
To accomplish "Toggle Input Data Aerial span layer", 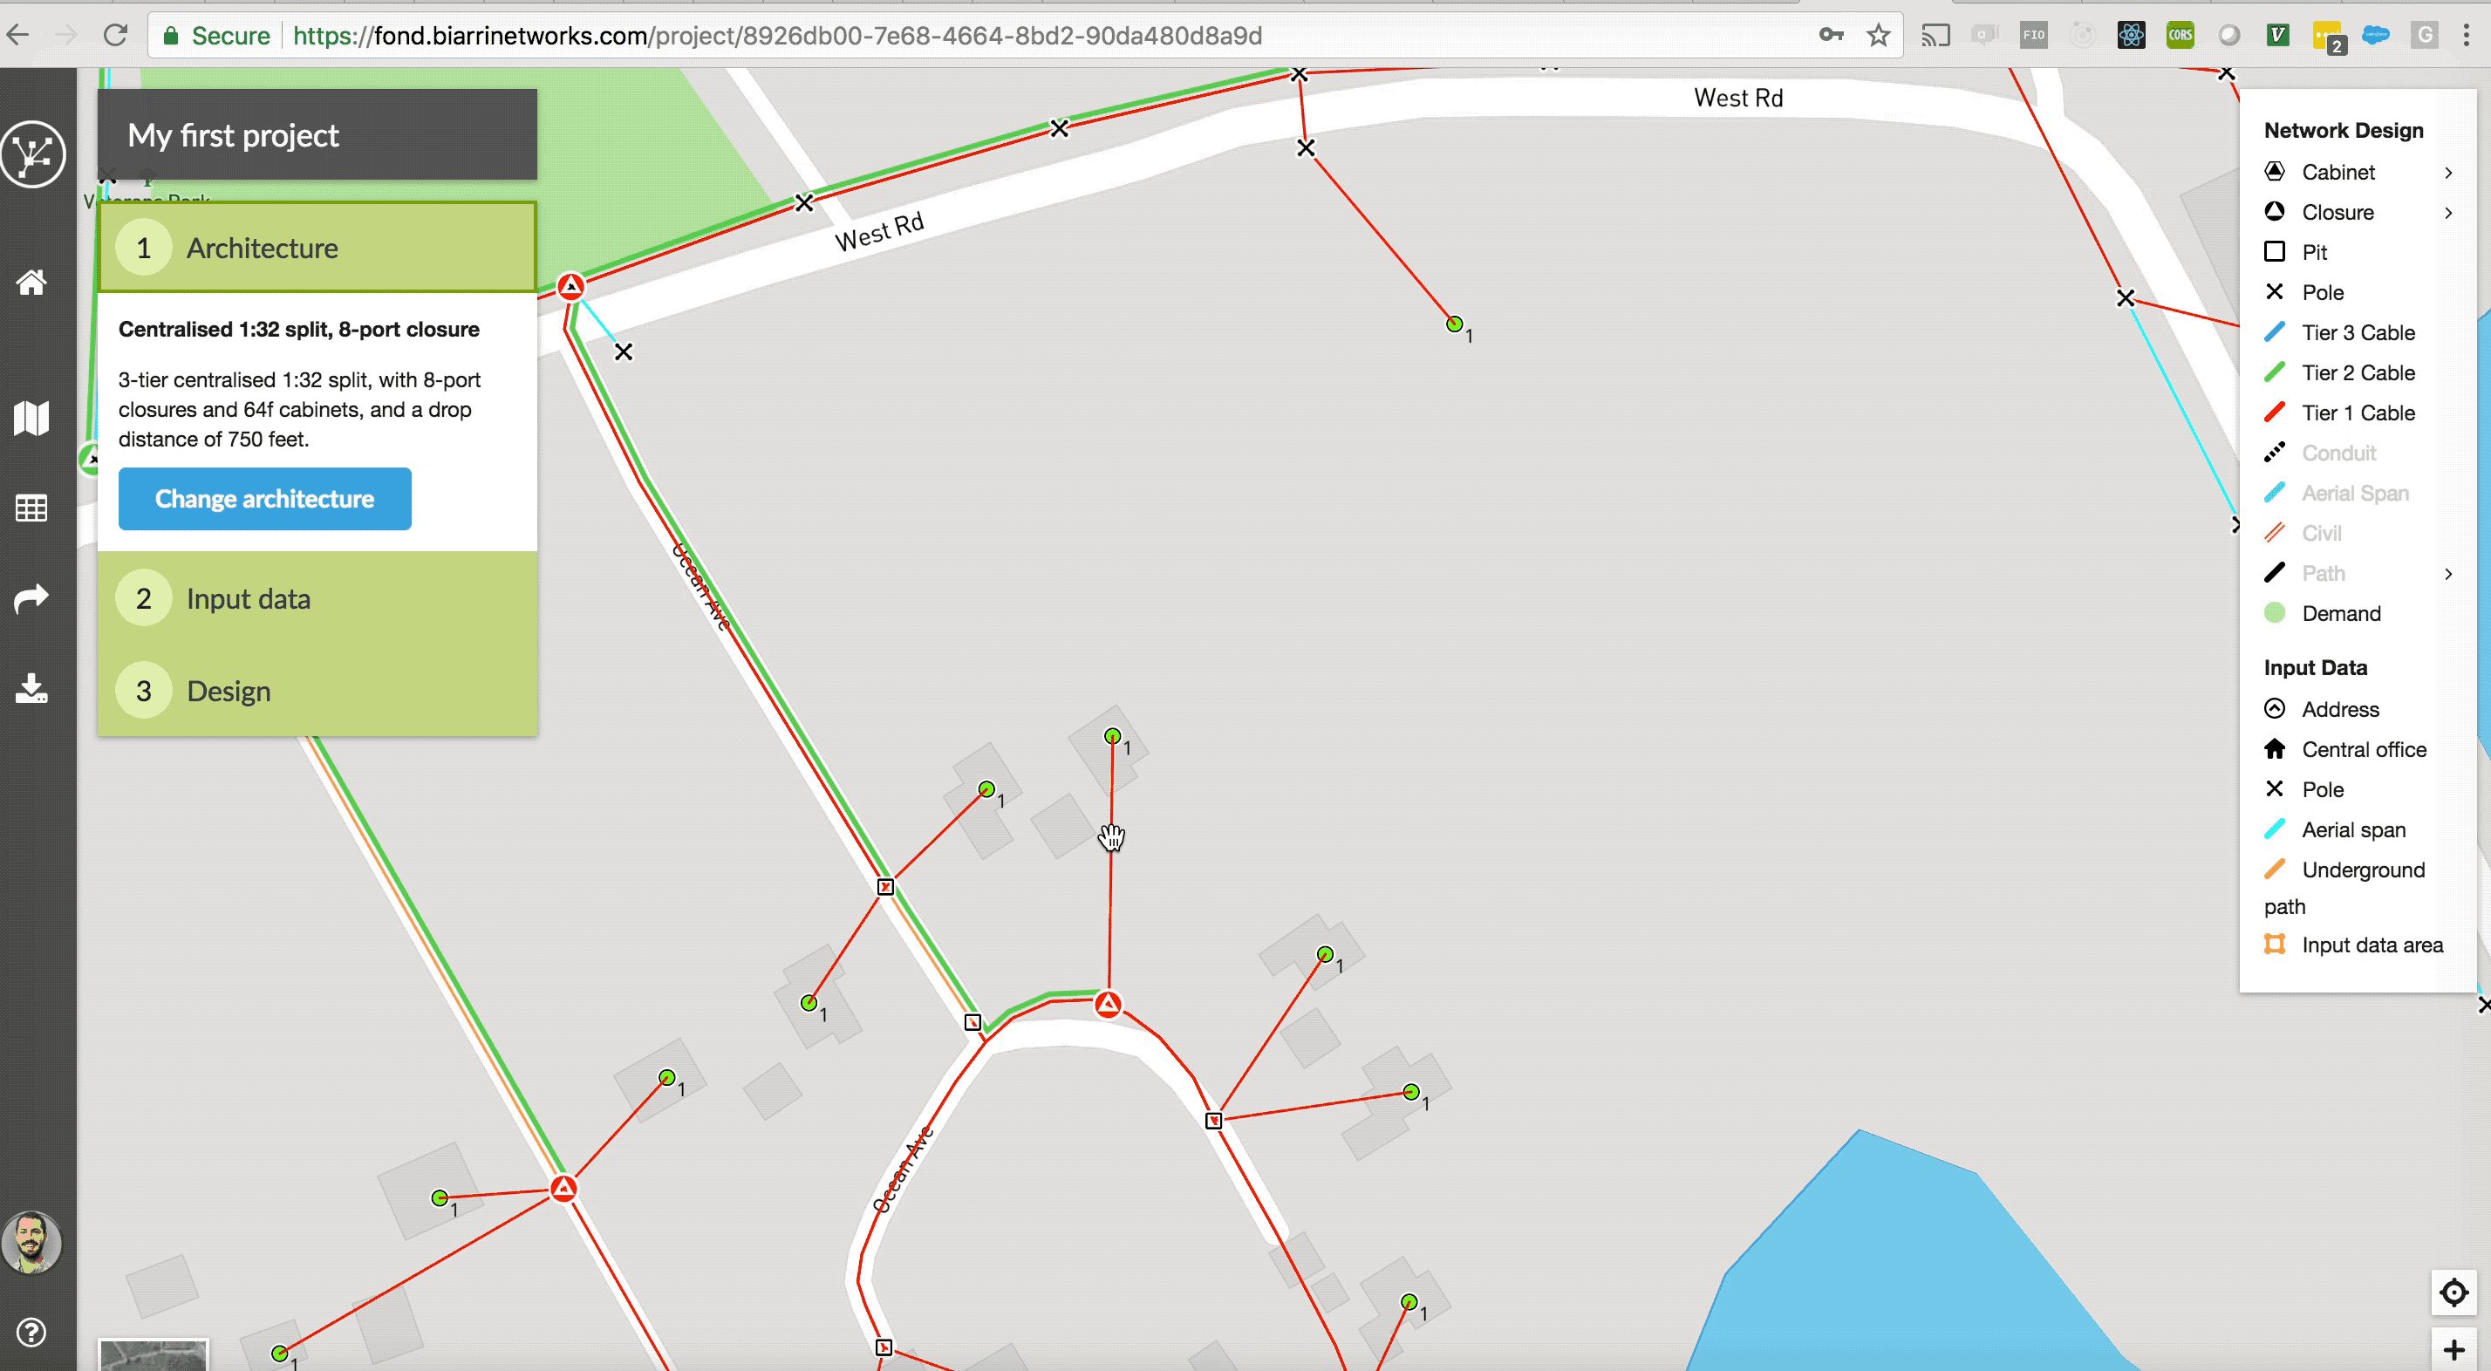I will click(x=2352, y=829).
